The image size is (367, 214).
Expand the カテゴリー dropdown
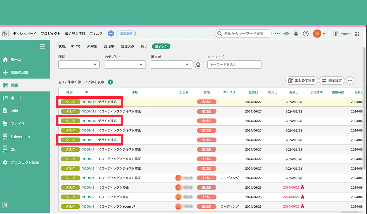pos(125,65)
